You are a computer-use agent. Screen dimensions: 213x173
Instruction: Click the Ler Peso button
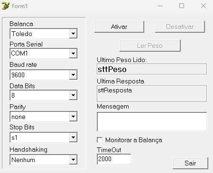point(150,46)
